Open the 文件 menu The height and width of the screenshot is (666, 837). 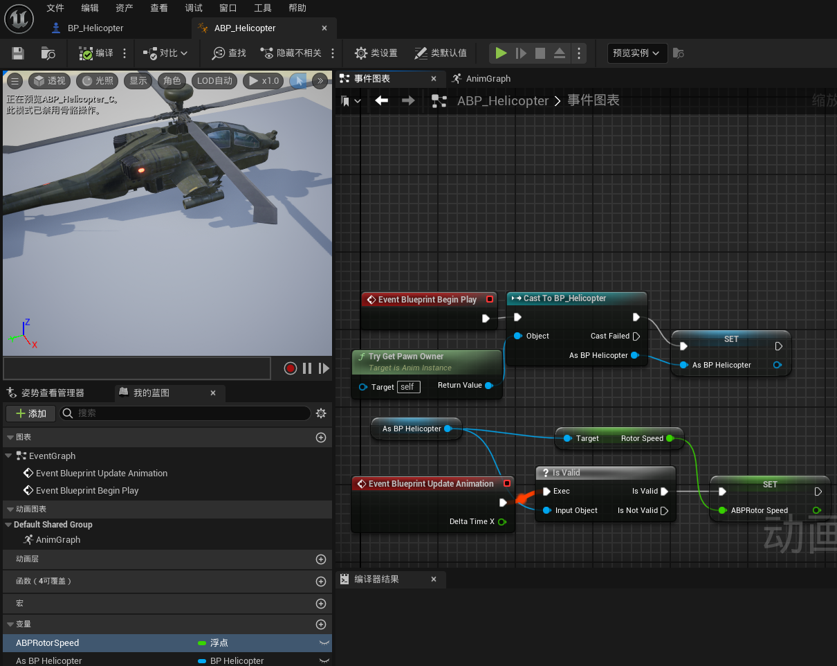[55, 8]
